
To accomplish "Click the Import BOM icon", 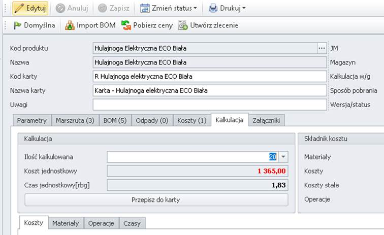I will click(70, 25).
